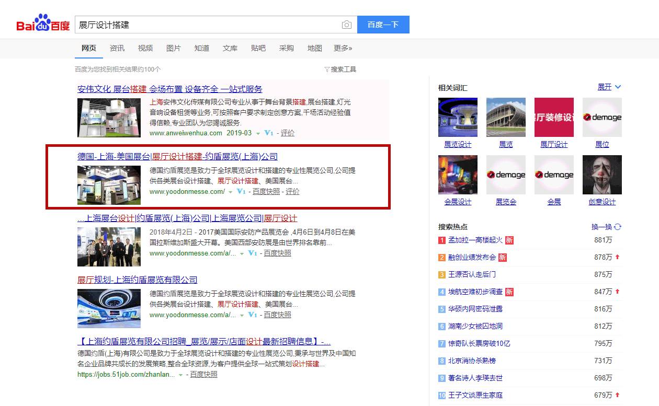Open hot topic 孟加拉一高楼起火

pos(475,240)
